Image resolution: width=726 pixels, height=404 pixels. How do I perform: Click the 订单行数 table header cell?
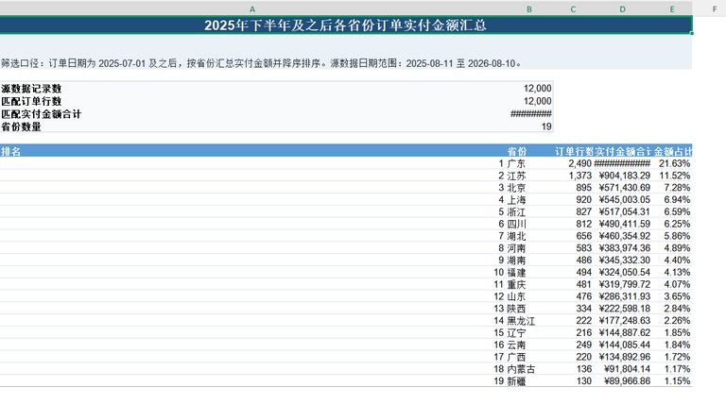(x=573, y=151)
